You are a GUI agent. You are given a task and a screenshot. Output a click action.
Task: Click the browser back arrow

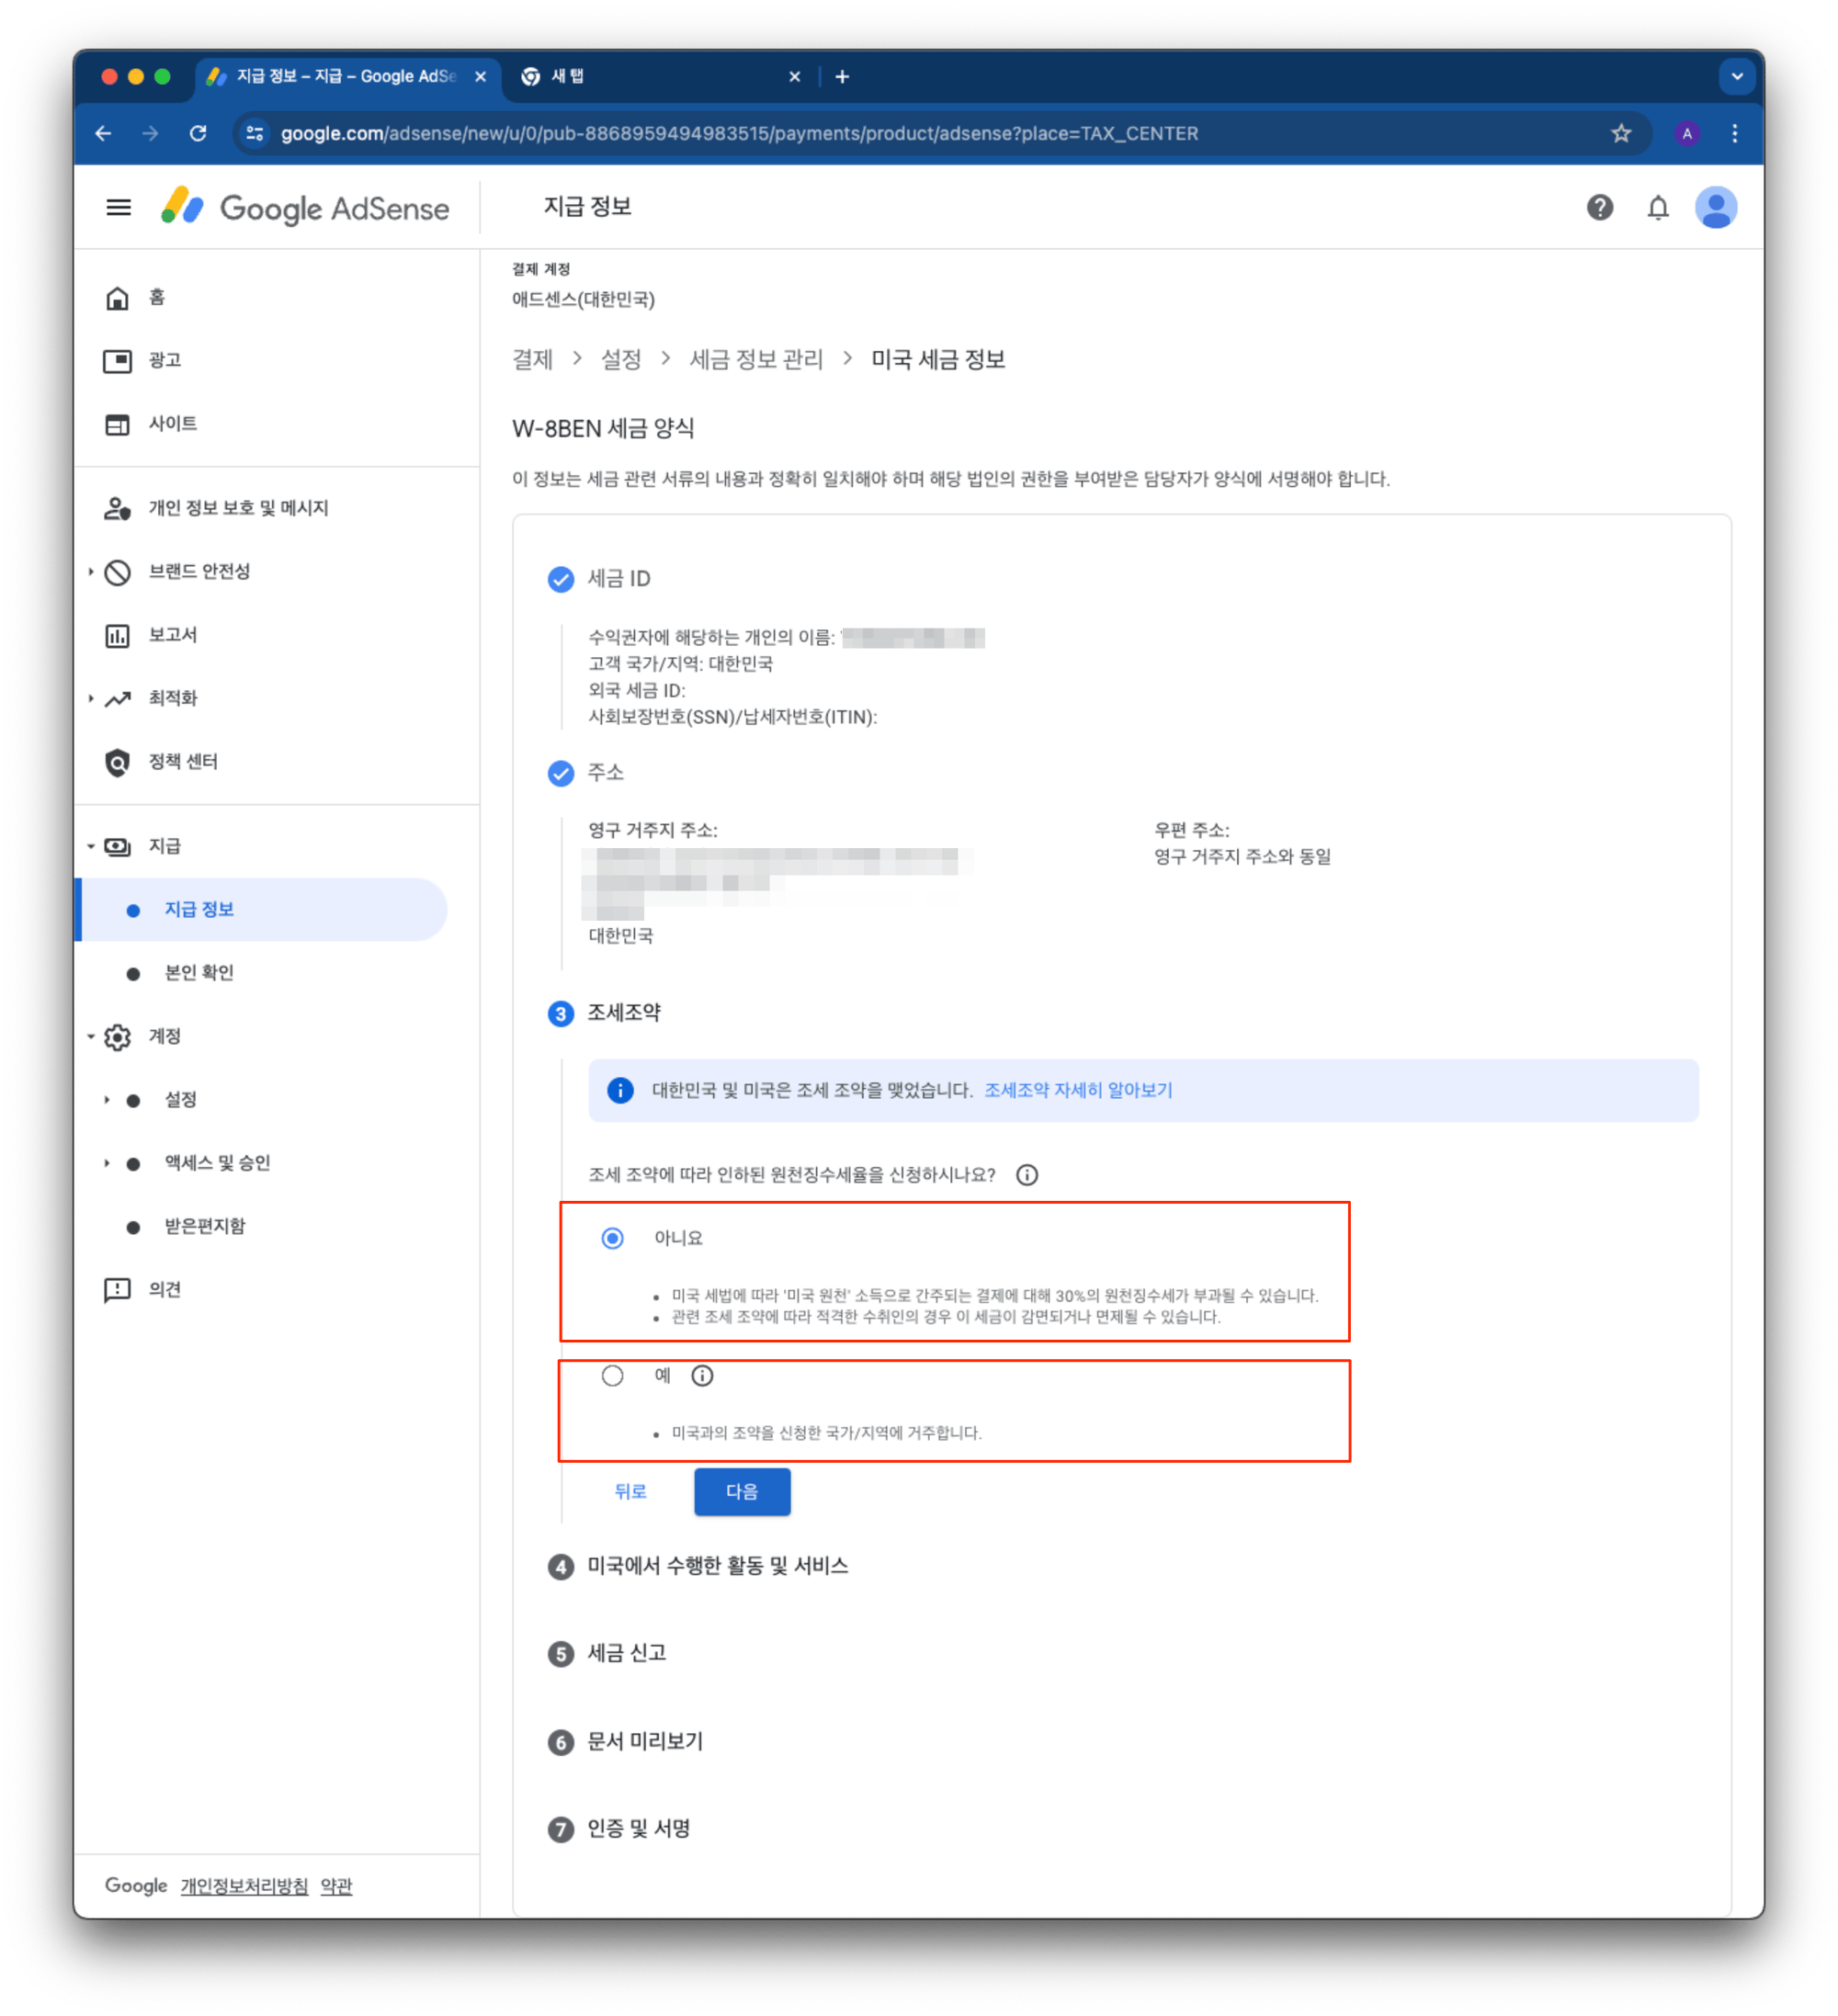103,133
